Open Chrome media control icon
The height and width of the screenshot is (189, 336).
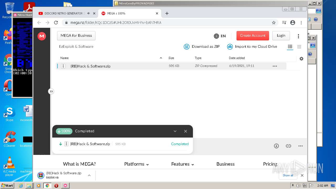[x=284, y=23]
